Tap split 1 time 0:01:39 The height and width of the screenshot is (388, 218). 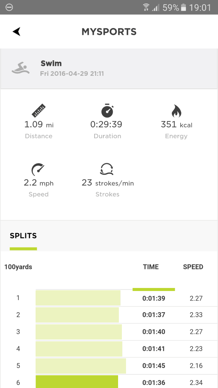click(x=154, y=299)
